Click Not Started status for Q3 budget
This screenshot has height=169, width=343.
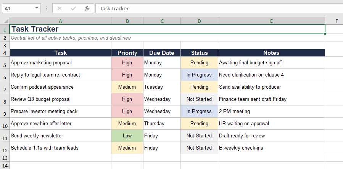tap(199, 99)
